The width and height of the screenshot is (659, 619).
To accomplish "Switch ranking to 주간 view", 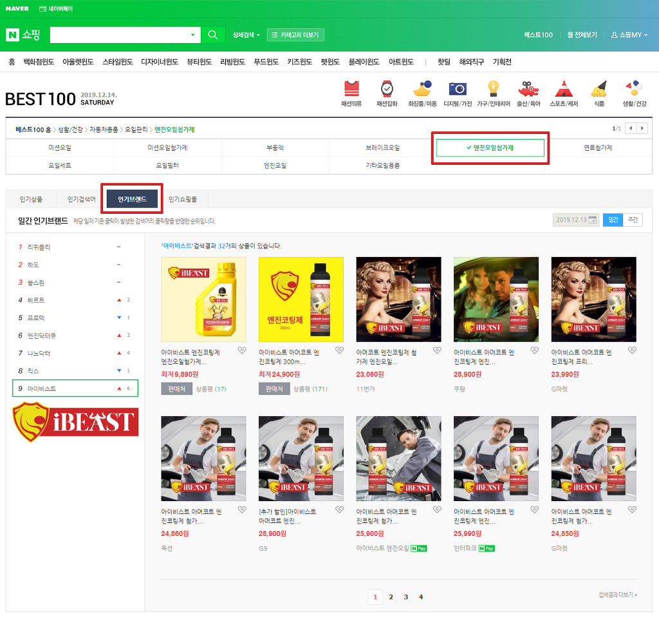I will (633, 220).
